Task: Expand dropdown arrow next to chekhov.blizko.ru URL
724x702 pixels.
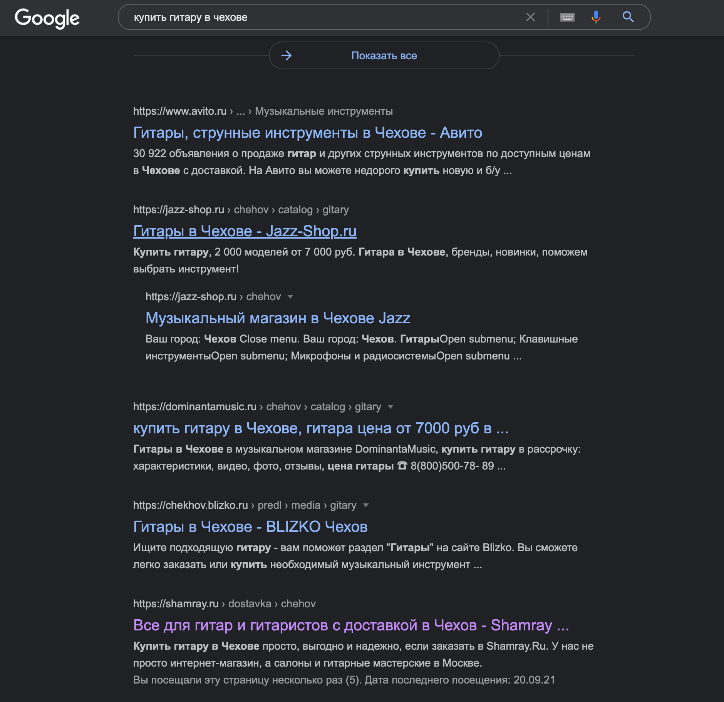Action: pos(366,505)
